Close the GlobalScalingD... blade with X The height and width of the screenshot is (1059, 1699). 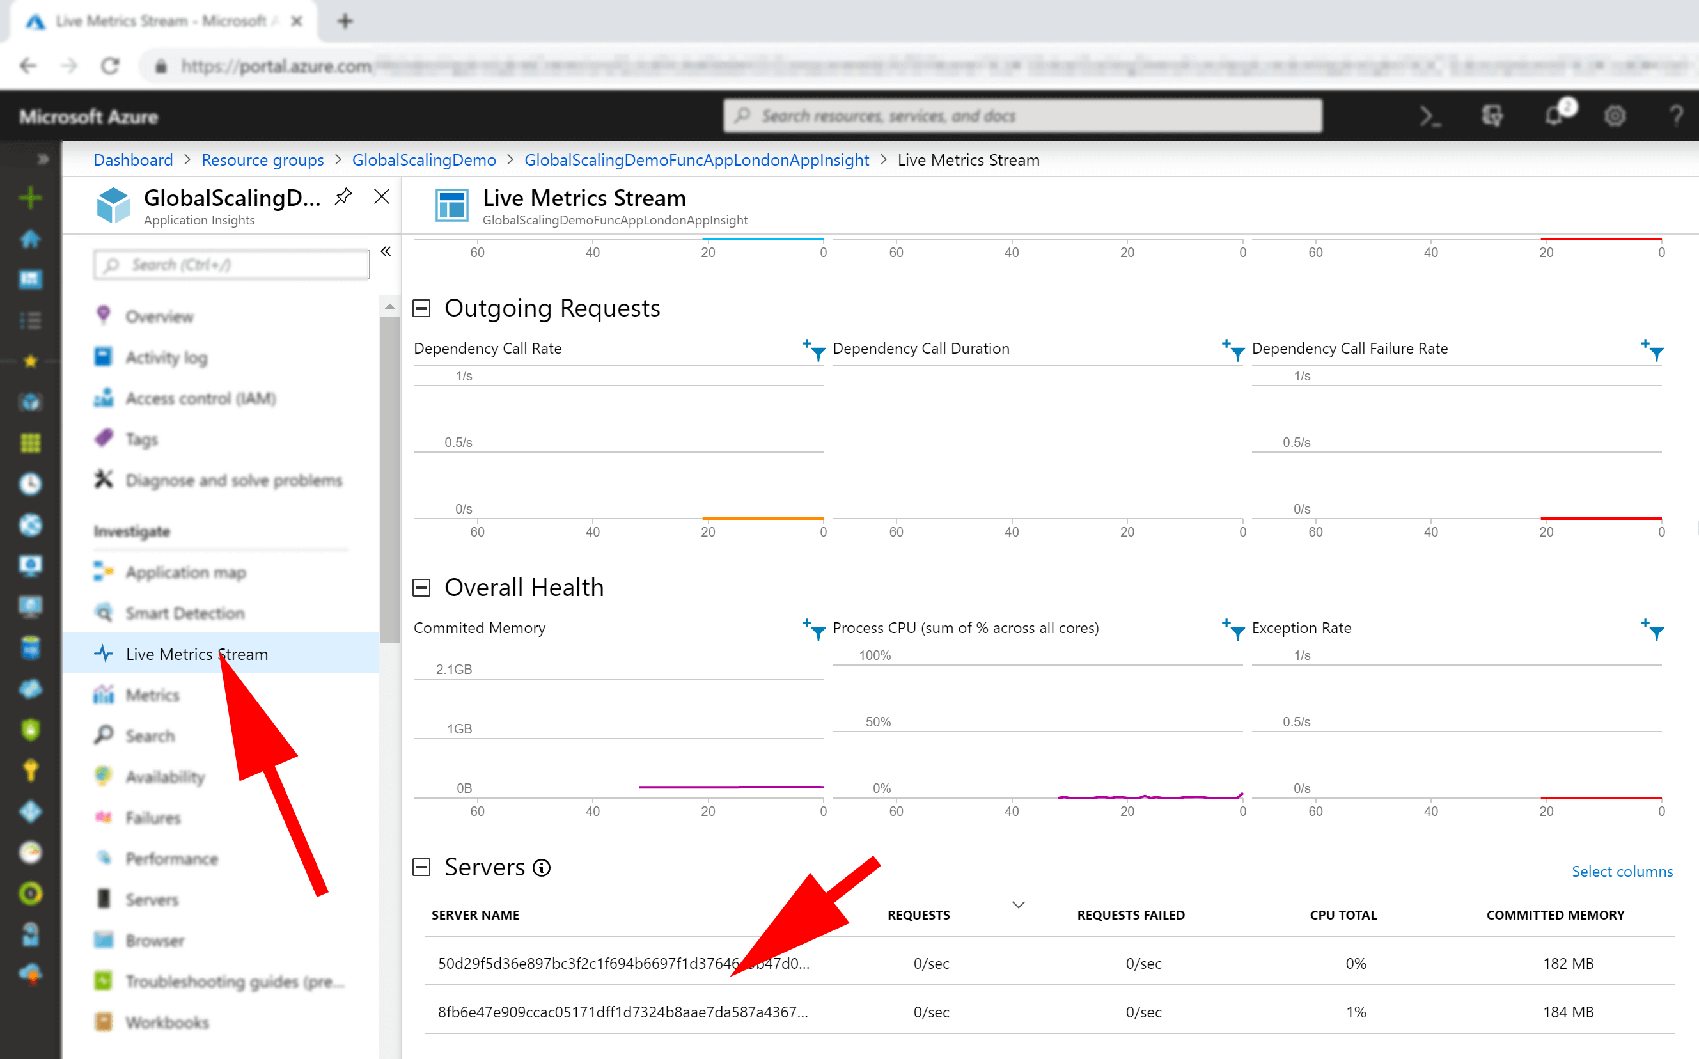[x=382, y=197]
